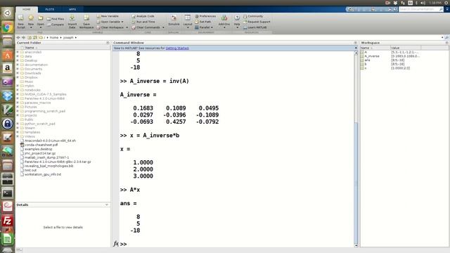Click the Name column header in Workspace

click(375, 48)
